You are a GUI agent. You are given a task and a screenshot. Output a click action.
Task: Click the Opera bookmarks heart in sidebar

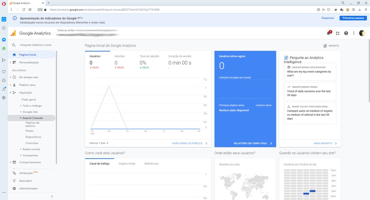pyautogui.click(x=4, y=72)
